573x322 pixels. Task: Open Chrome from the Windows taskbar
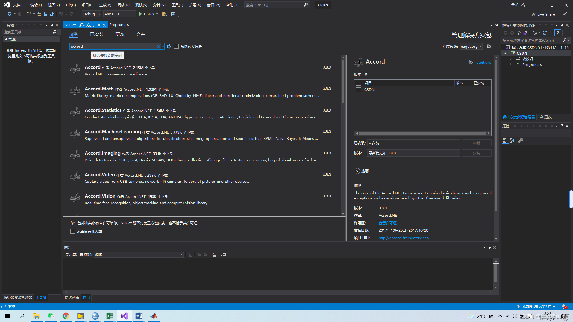[66, 316]
